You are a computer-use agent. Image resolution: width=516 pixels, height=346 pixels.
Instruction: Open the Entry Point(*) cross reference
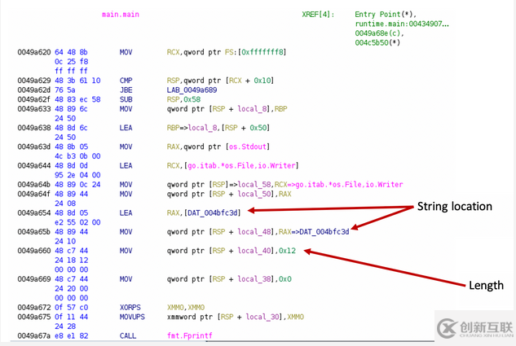click(386, 15)
